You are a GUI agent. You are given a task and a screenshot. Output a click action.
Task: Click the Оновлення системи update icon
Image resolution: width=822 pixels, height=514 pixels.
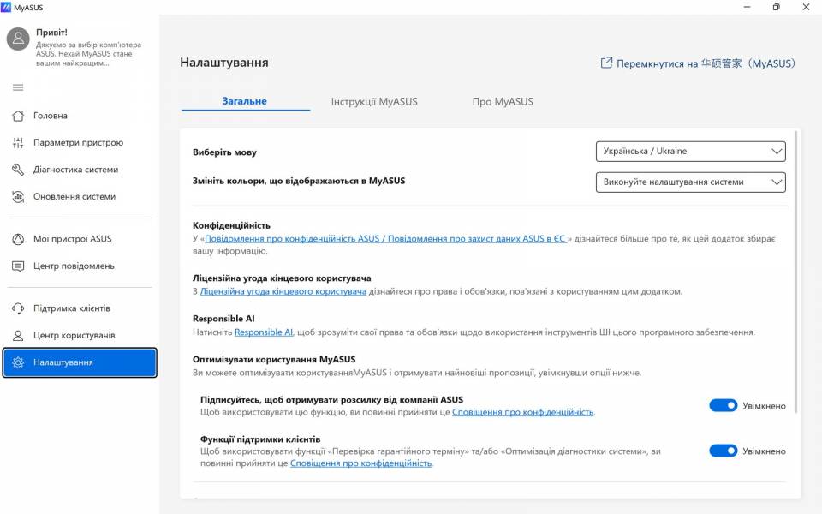pos(18,196)
